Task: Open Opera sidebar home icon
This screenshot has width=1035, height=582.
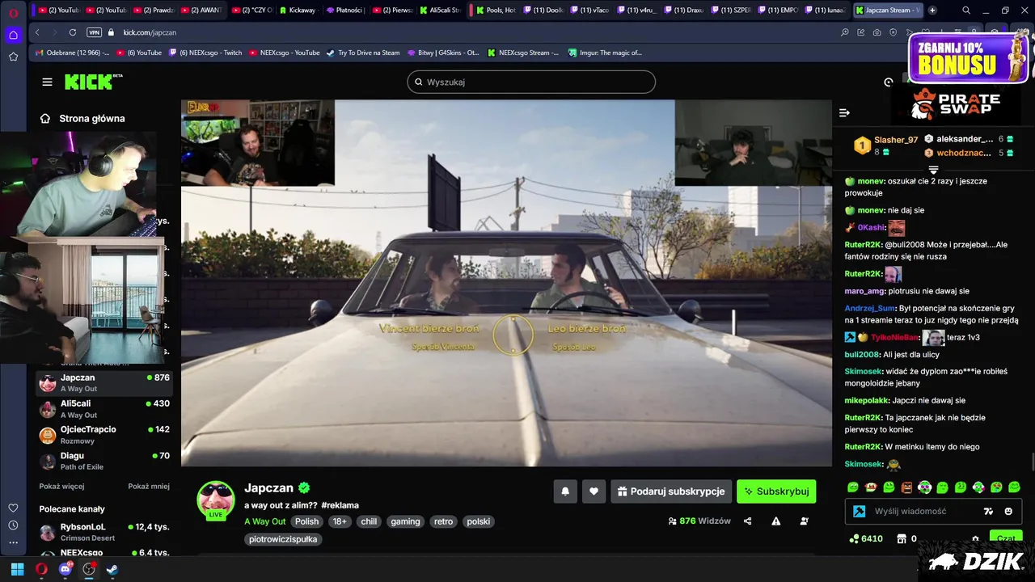Action: pyautogui.click(x=13, y=35)
